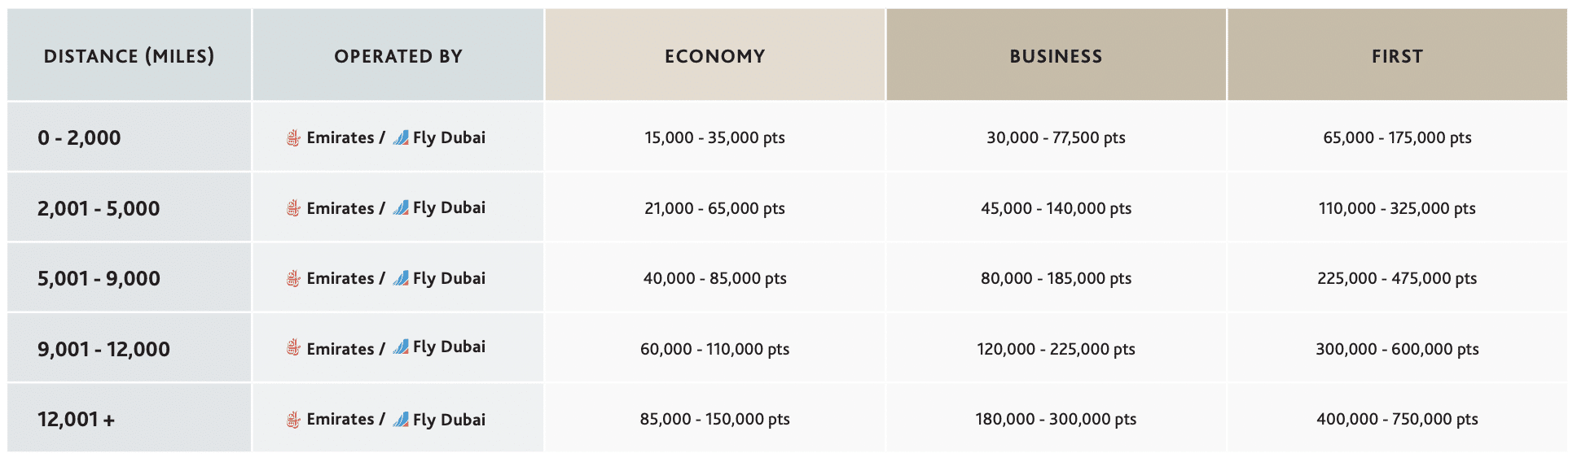
Task: Click Fly Dubai logo in 2,001 - 5,000 row
Action: (401, 207)
